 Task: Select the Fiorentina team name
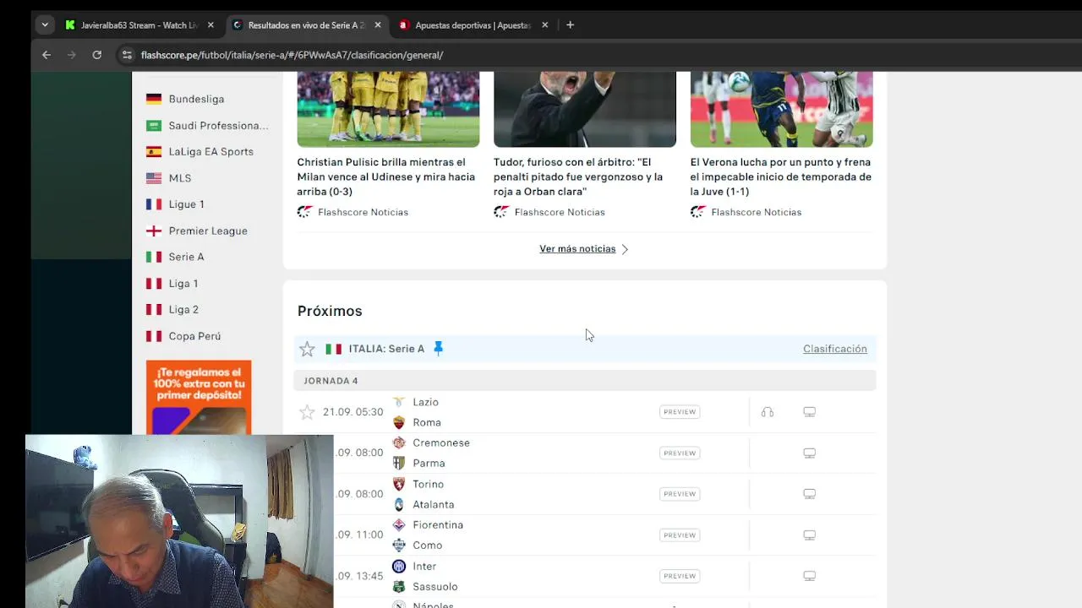click(x=438, y=525)
